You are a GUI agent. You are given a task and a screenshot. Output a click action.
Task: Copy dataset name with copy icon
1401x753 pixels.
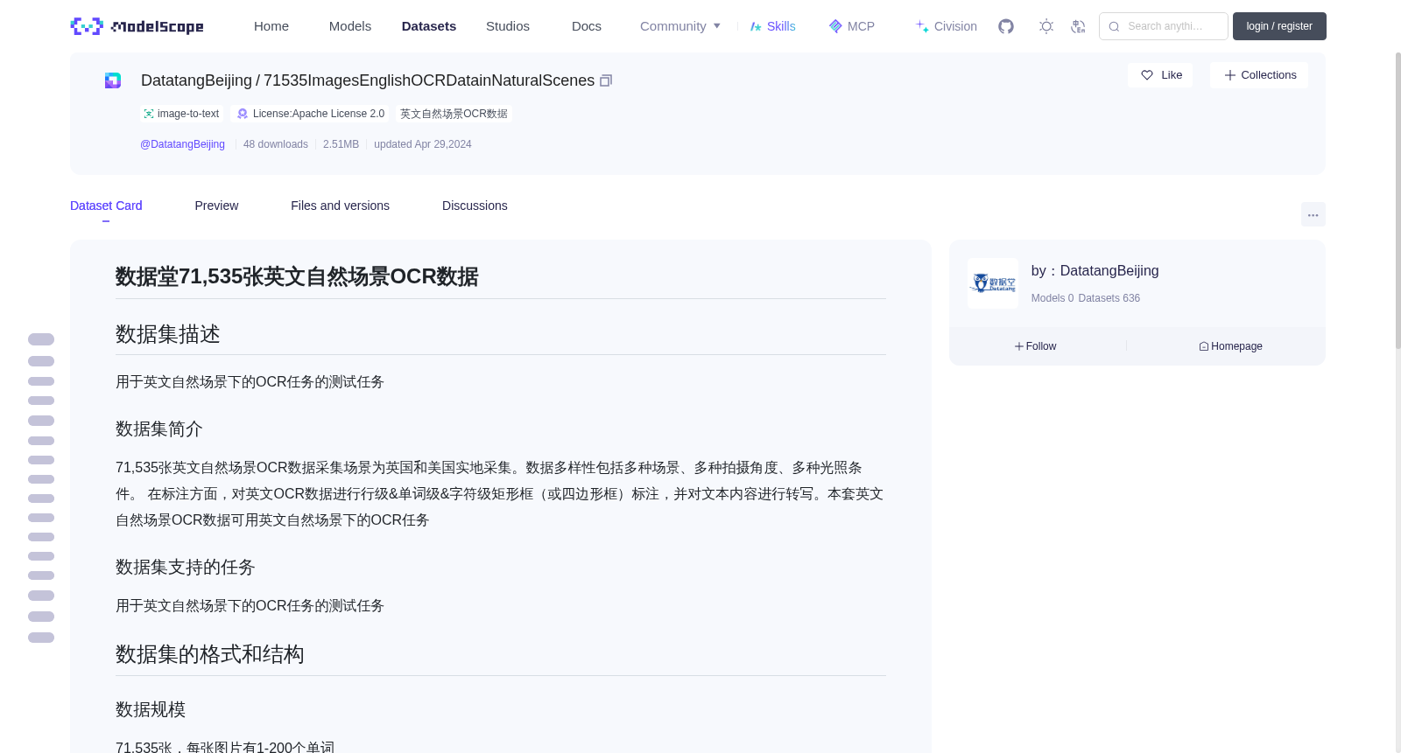point(606,80)
